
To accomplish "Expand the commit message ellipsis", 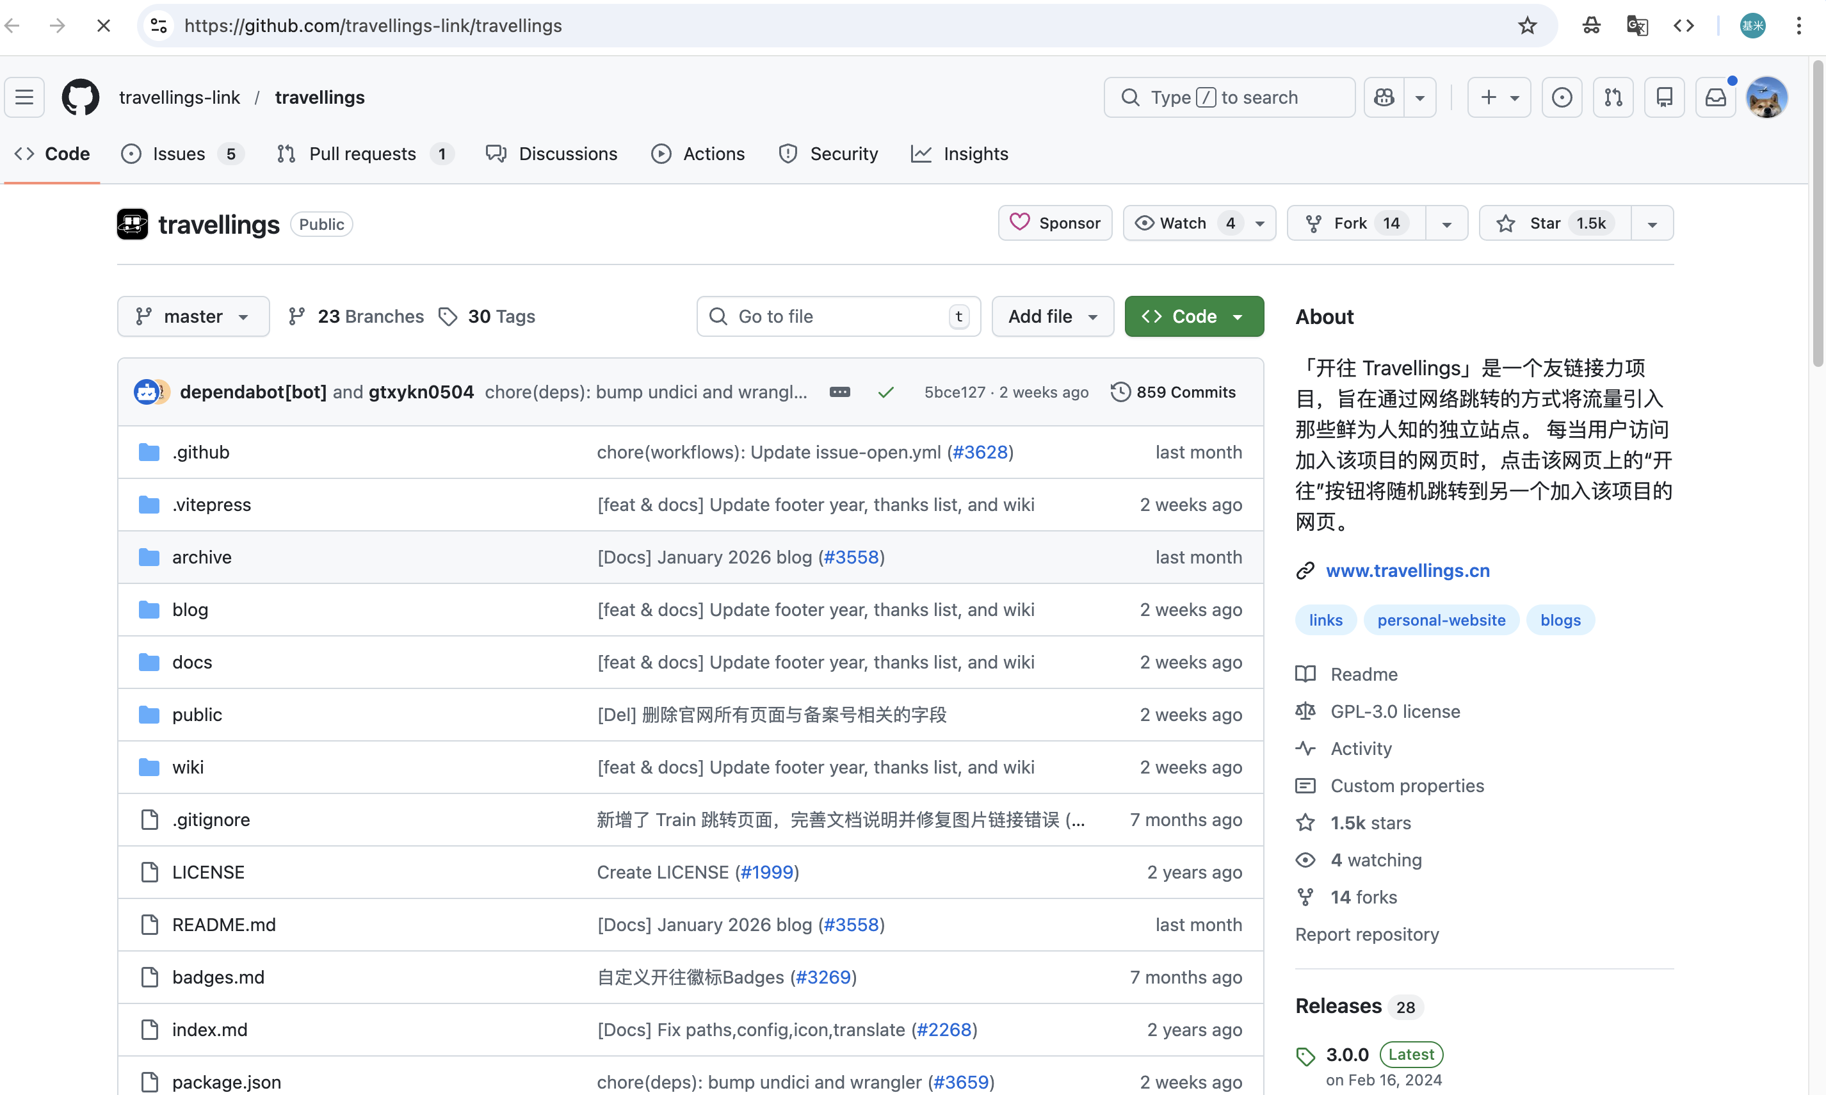I will [x=839, y=392].
